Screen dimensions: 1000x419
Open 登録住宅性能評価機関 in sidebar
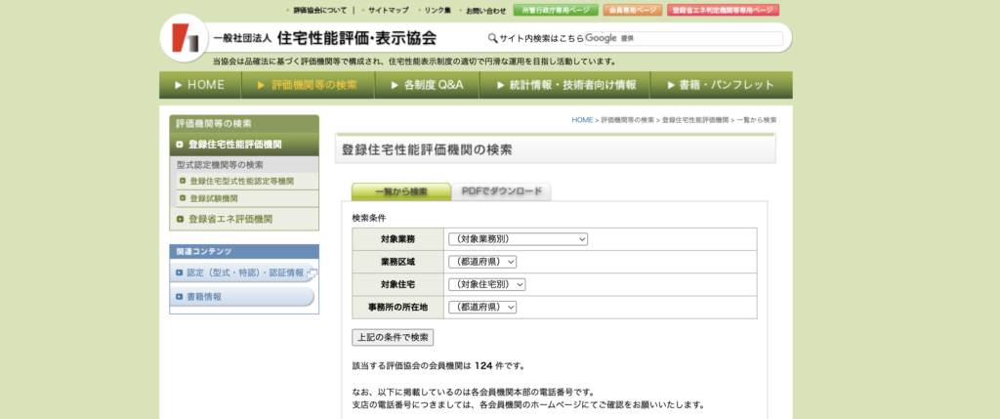[243, 145]
